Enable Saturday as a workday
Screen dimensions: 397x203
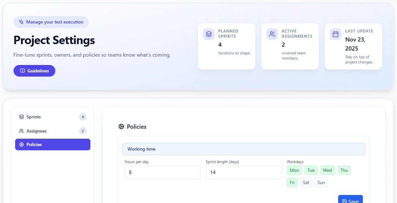coord(306,182)
